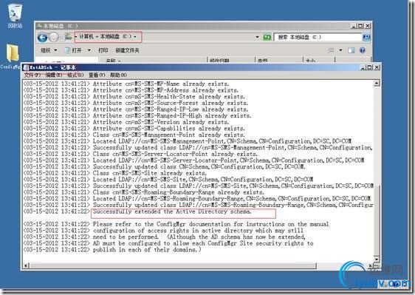Click line 'Class cn=MS-SMS-Site already exists.'

coord(150,173)
